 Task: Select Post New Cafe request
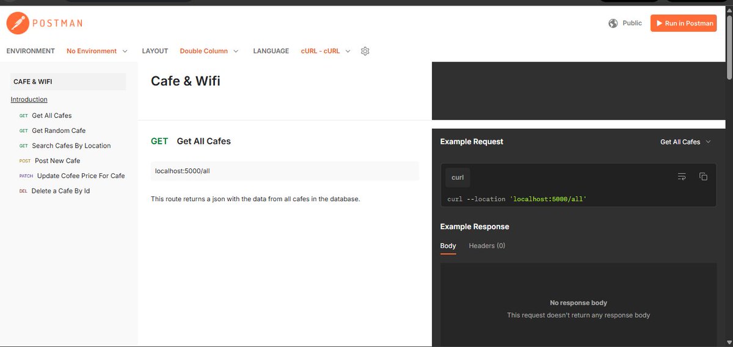(x=57, y=161)
